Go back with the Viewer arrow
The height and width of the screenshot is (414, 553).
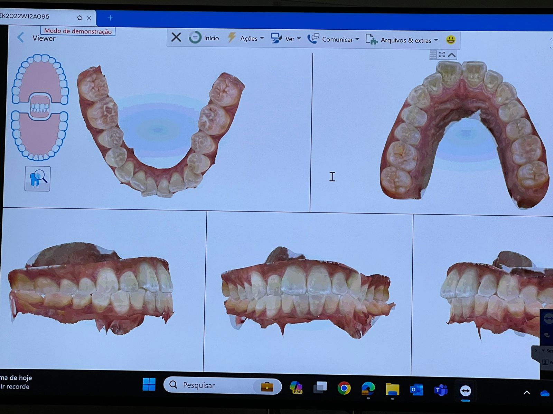(21, 37)
